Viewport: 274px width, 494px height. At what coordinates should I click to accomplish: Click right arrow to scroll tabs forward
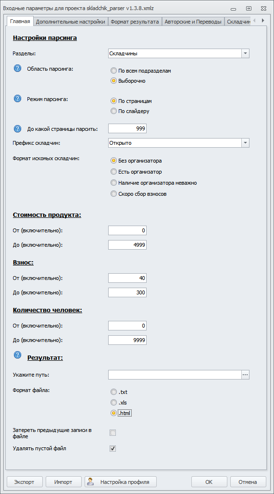(x=262, y=21)
